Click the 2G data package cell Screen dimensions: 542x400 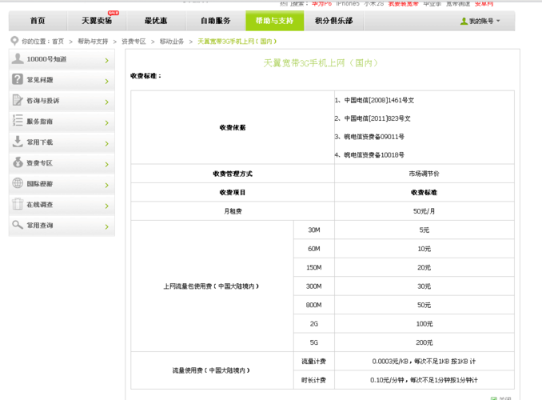tap(314, 324)
